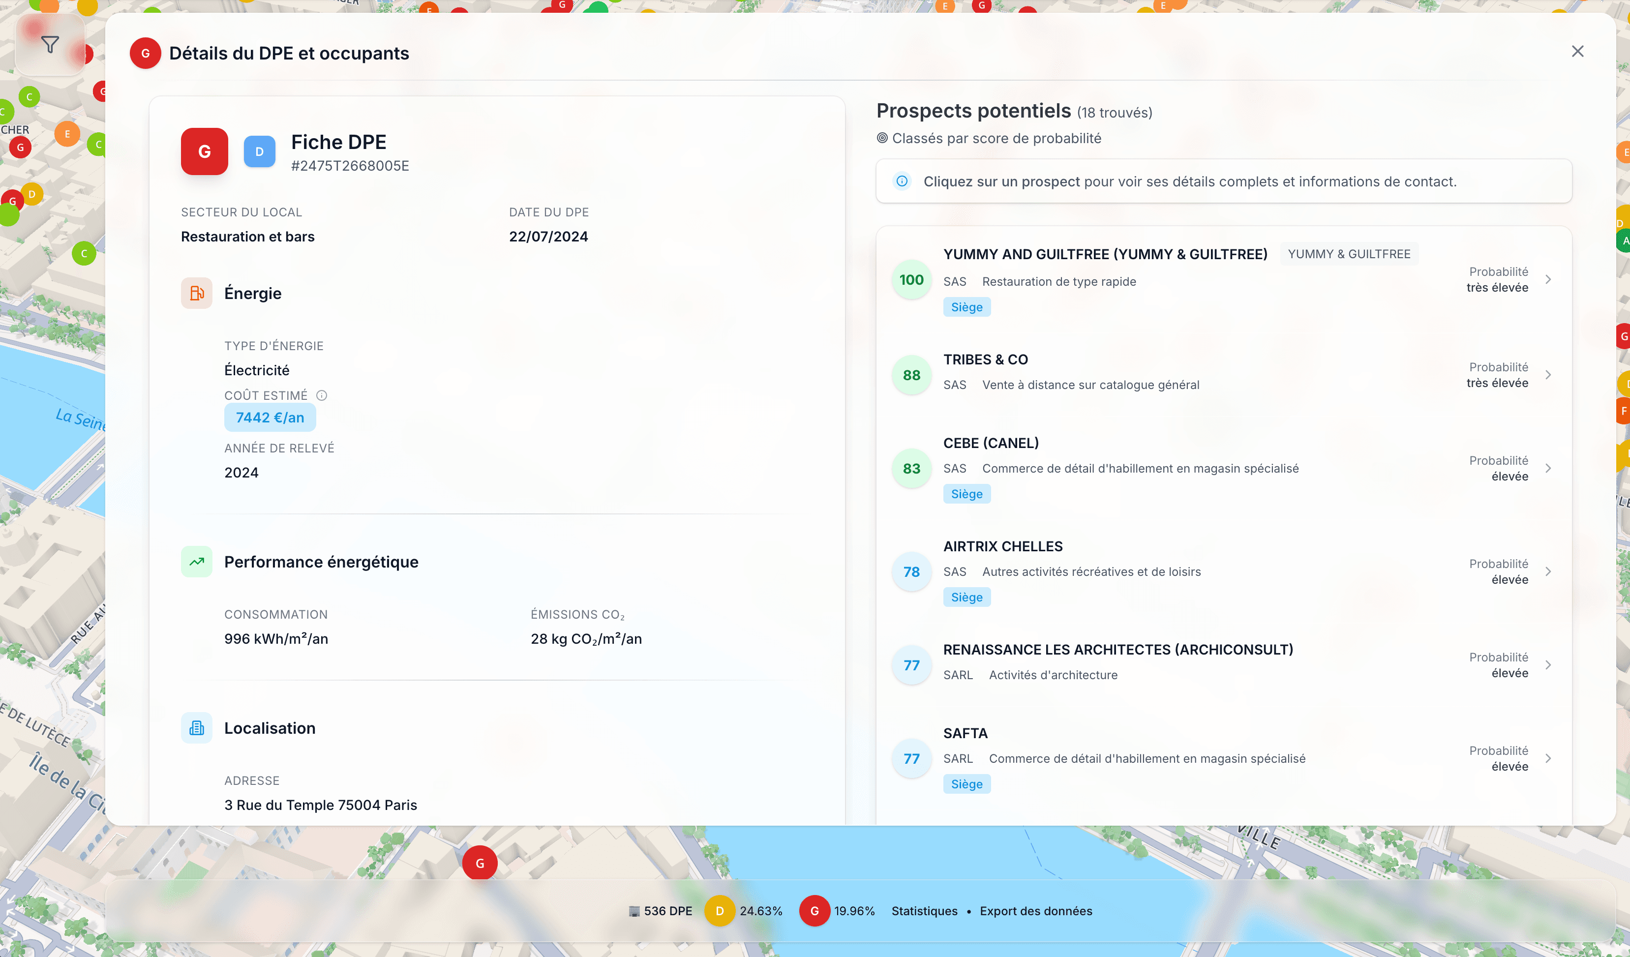The image size is (1630, 957).
Task: Open the AIRTRIX CHELLES prospect name
Action: pos(1002,546)
